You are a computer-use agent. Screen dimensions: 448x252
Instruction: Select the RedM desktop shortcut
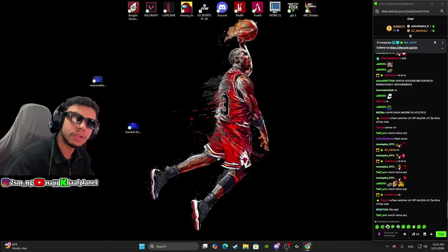click(240, 10)
